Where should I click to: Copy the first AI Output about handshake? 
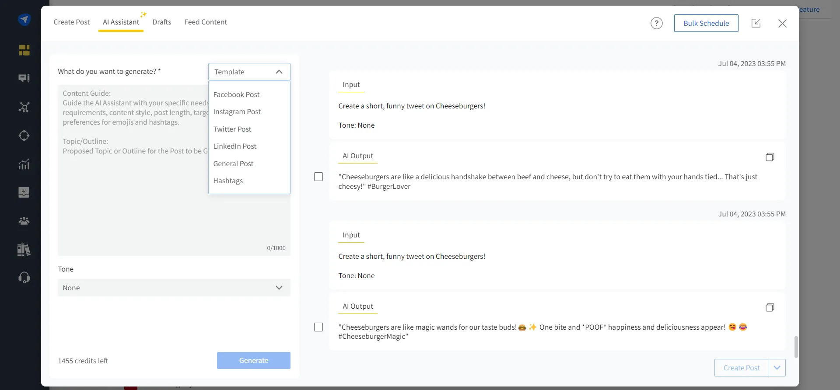770,157
